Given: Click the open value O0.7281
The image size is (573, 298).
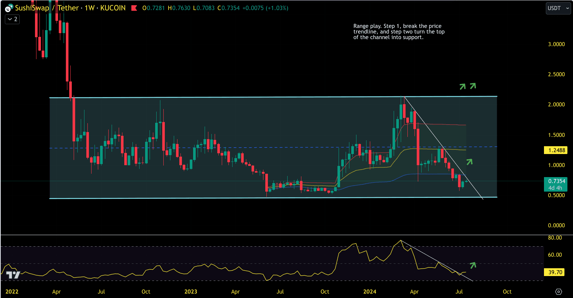Looking at the screenshot, I should [x=154, y=8].
